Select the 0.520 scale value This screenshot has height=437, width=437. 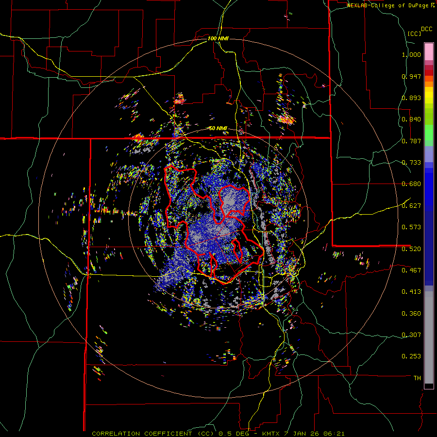411,249
